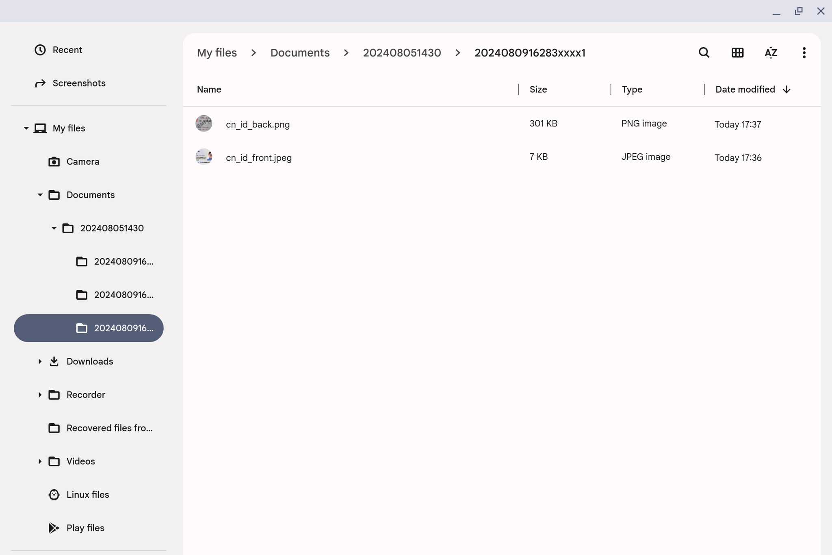Open Play files
This screenshot has height=555, width=832.
coord(85,528)
